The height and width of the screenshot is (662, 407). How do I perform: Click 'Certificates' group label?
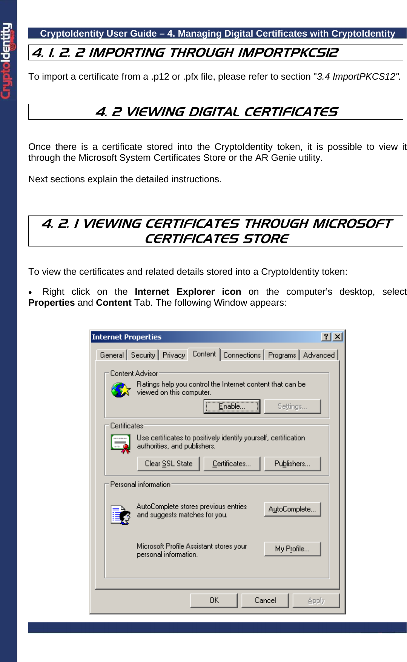(x=127, y=426)
